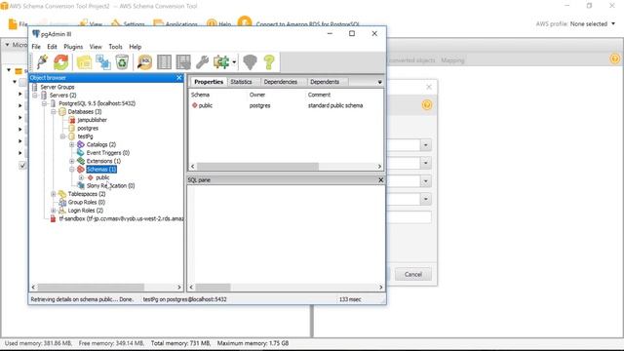This screenshot has height=351, width=624.
Task: Open the pgAdmin Tools menu
Action: tap(115, 47)
